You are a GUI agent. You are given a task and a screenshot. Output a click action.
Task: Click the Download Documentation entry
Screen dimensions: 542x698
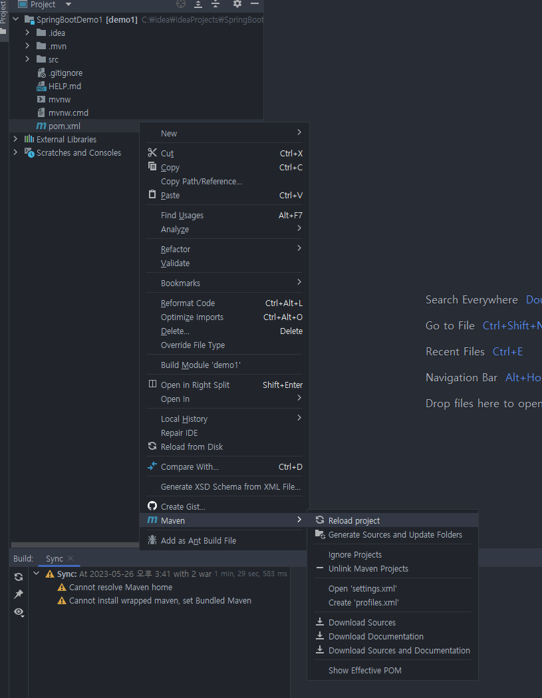point(393,637)
